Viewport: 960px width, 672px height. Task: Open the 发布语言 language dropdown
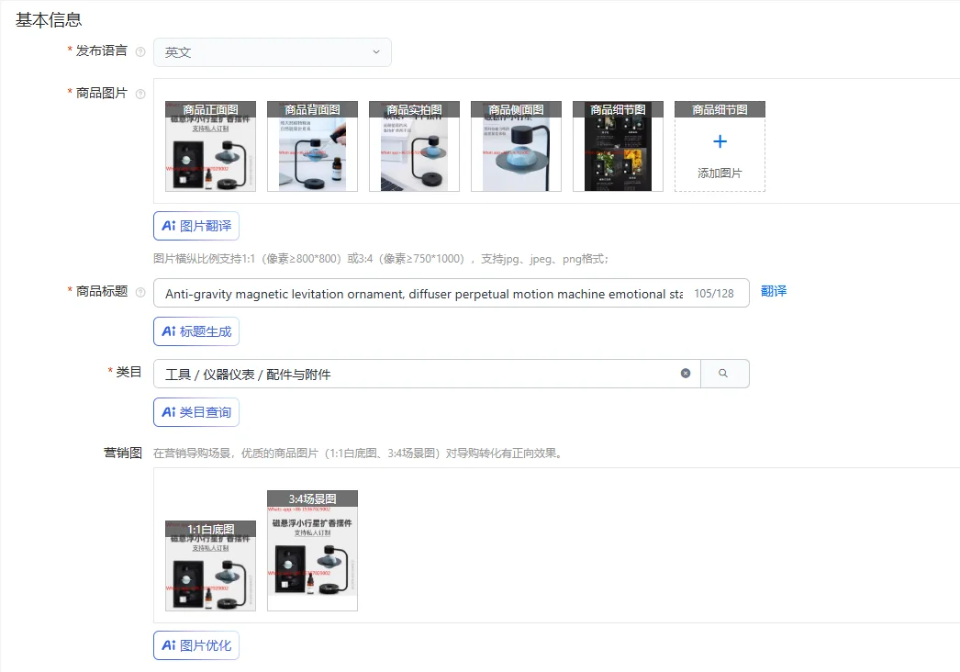click(x=272, y=52)
